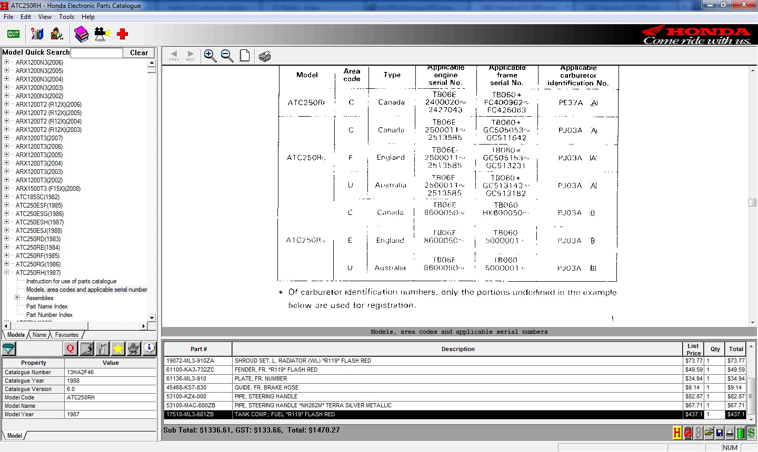Save the parts list with floppy icon

[720, 433]
